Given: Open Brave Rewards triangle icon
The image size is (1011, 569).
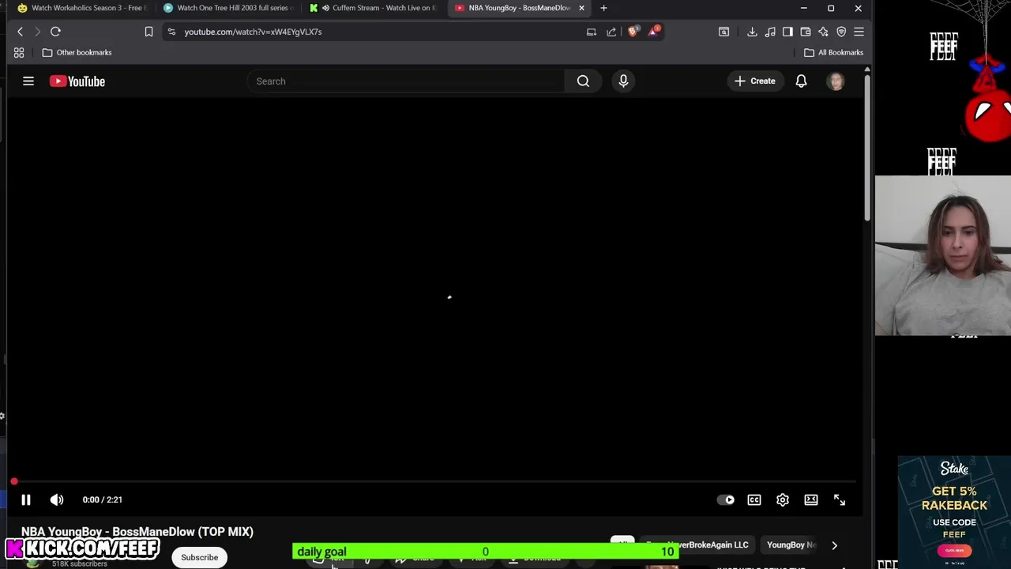Looking at the screenshot, I should pos(654,32).
